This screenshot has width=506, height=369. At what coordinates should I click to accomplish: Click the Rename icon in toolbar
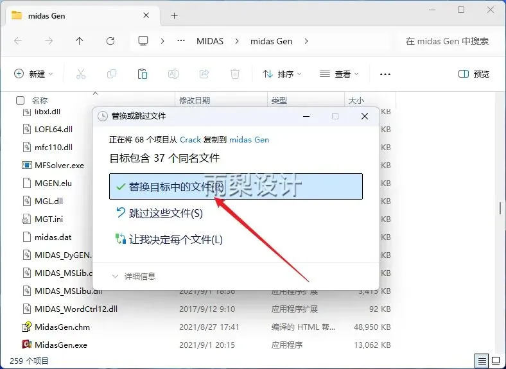point(173,74)
